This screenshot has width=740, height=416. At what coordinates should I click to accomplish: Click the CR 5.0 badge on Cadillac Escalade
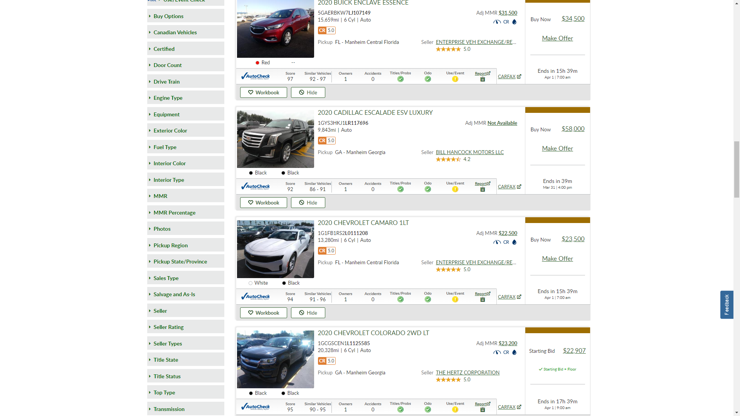pyautogui.click(x=326, y=141)
